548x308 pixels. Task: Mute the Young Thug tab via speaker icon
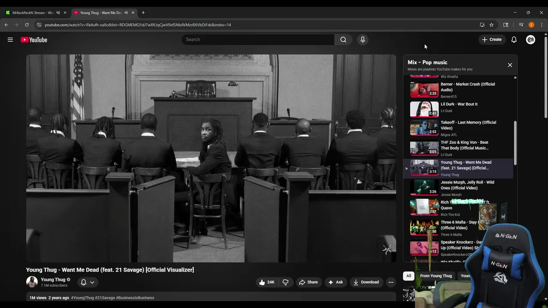(126, 13)
